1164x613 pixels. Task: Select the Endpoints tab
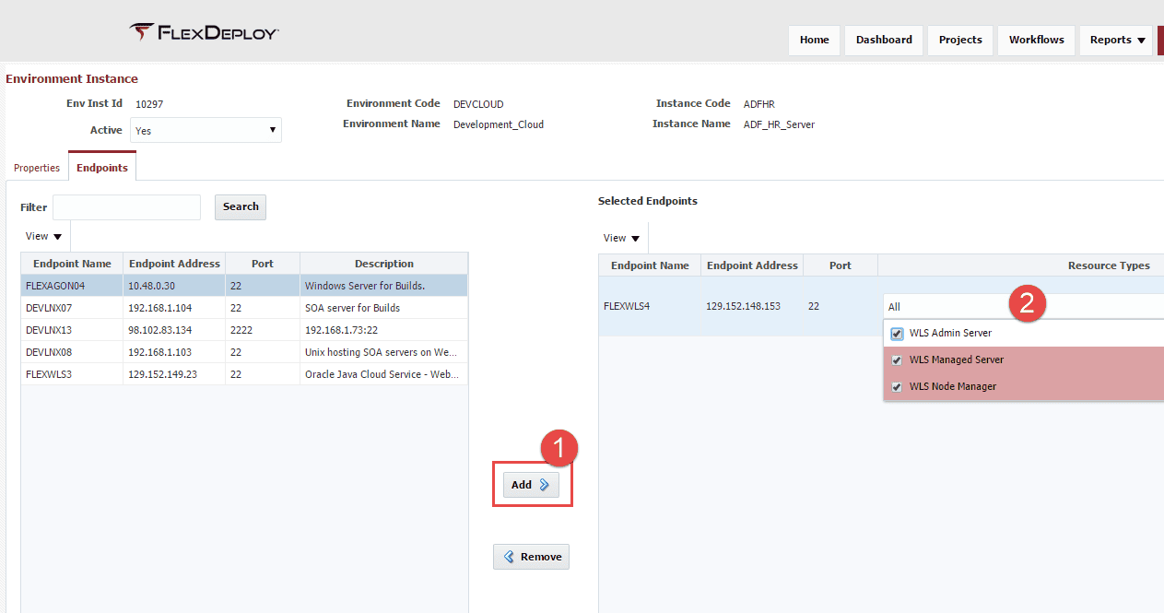pos(102,167)
